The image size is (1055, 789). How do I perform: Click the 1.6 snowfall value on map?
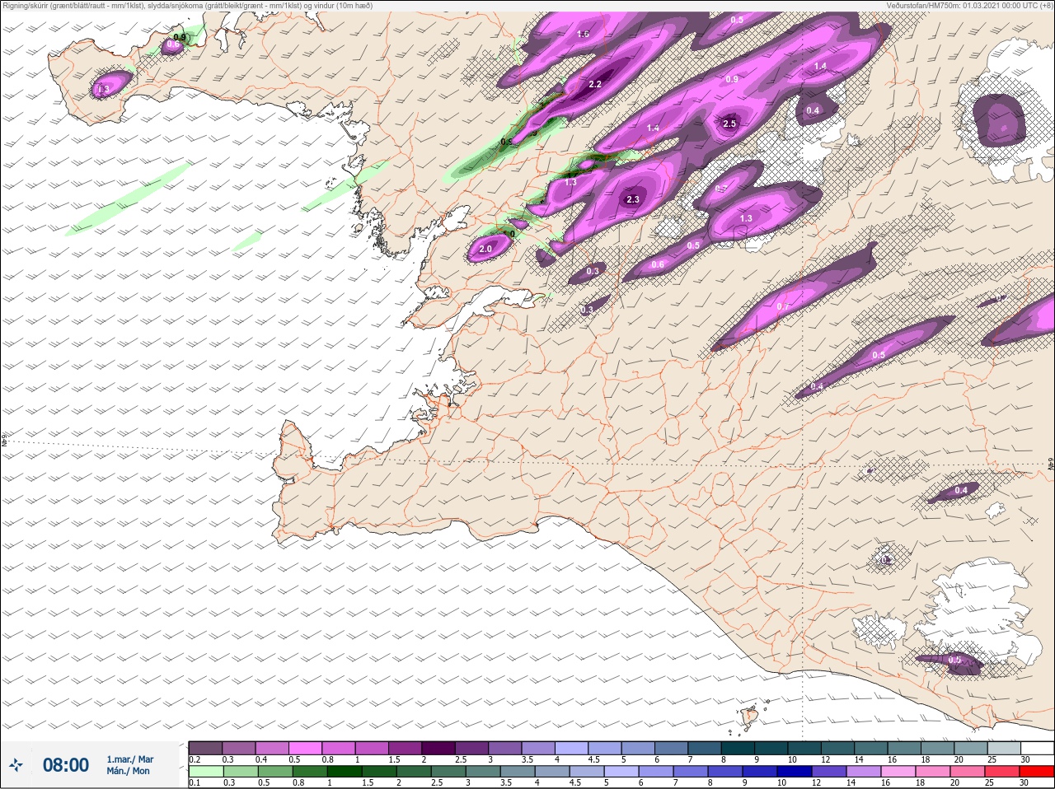(x=583, y=34)
